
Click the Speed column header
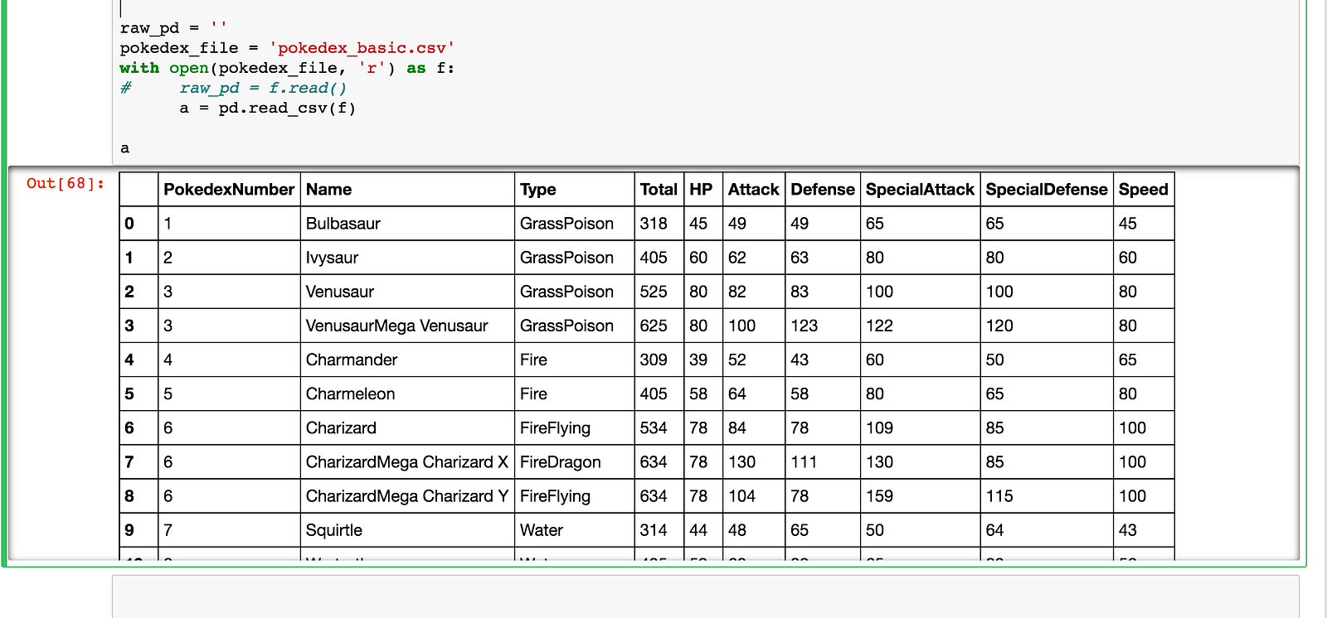point(1143,190)
